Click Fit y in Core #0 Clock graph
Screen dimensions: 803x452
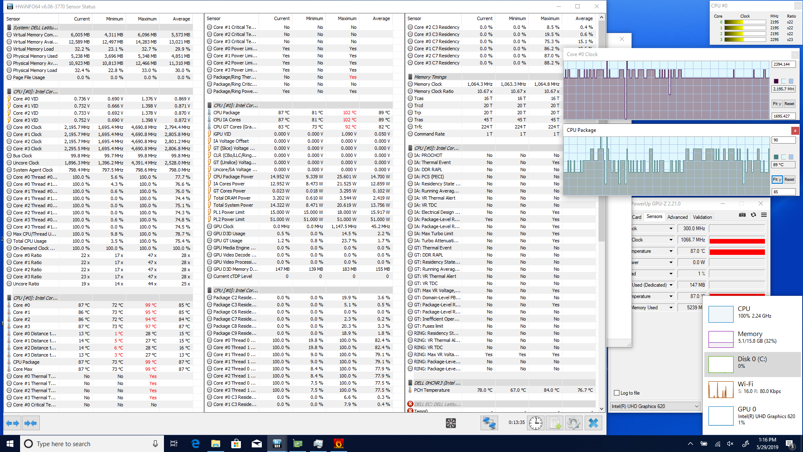pos(777,103)
